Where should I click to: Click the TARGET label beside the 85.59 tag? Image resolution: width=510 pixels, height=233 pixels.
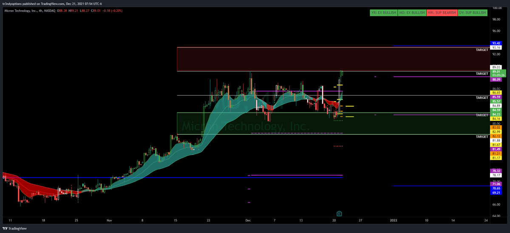point(482,98)
